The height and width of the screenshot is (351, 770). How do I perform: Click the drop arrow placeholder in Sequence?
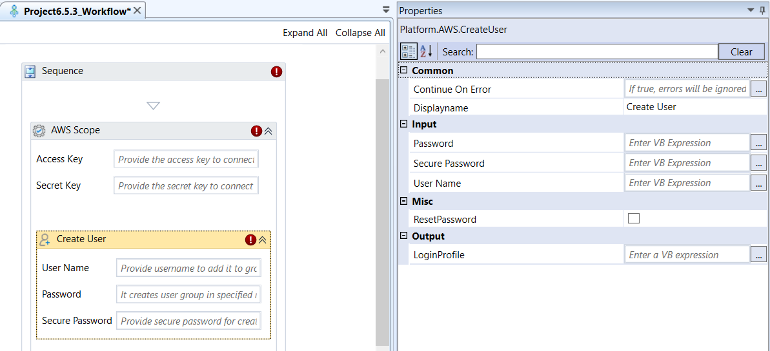pos(154,106)
